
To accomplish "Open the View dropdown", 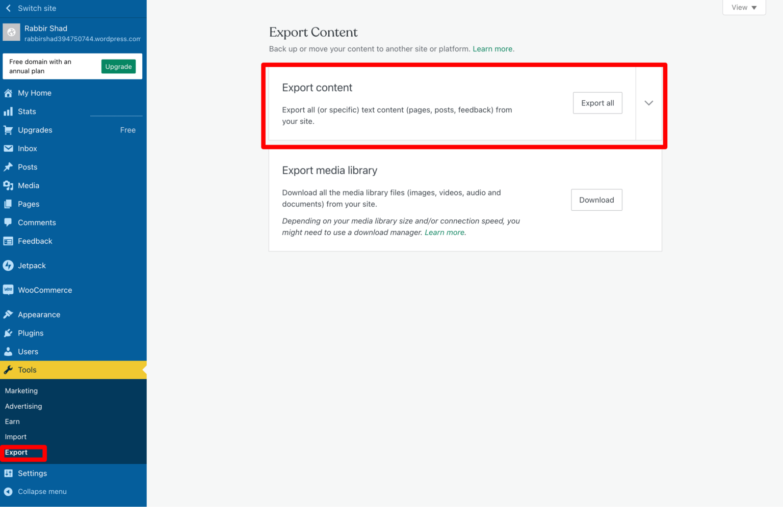I will (x=743, y=7).
